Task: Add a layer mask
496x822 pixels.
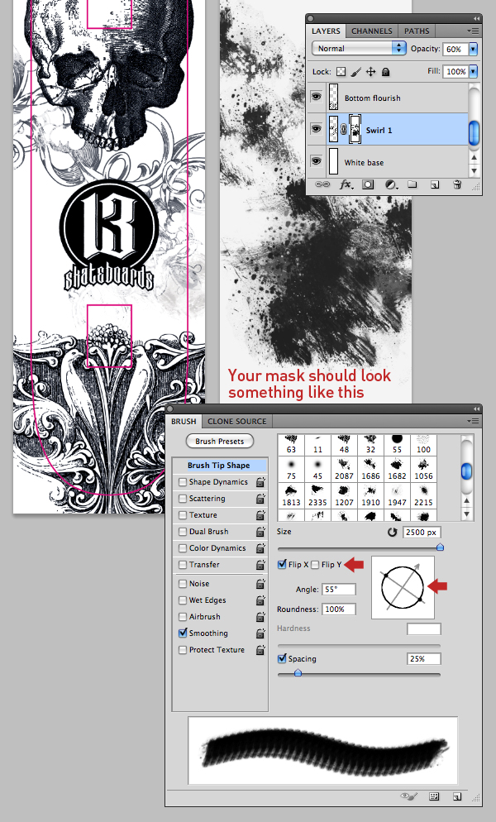Action: [x=368, y=184]
